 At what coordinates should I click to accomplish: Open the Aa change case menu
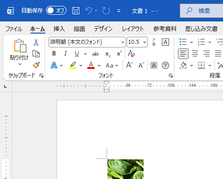click(x=112, y=65)
